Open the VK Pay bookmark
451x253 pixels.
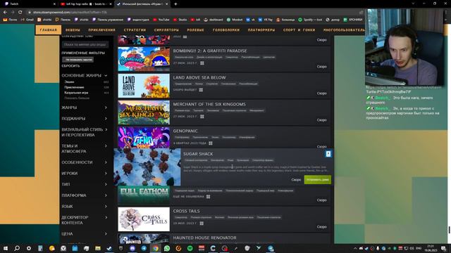pyautogui.click(x=265, y=20)
